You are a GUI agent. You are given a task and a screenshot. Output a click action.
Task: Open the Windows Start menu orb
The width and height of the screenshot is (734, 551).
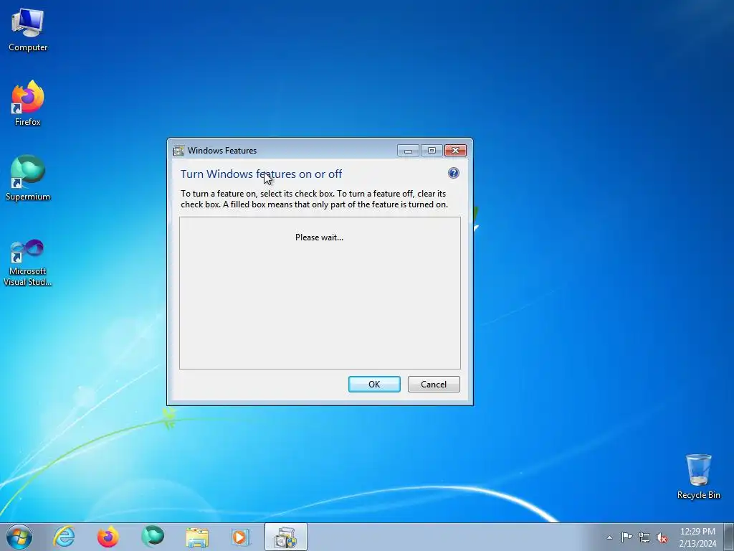(x=19, y=537)
